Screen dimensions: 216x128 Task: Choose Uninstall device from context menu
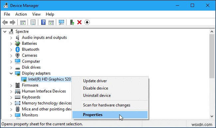110,96
